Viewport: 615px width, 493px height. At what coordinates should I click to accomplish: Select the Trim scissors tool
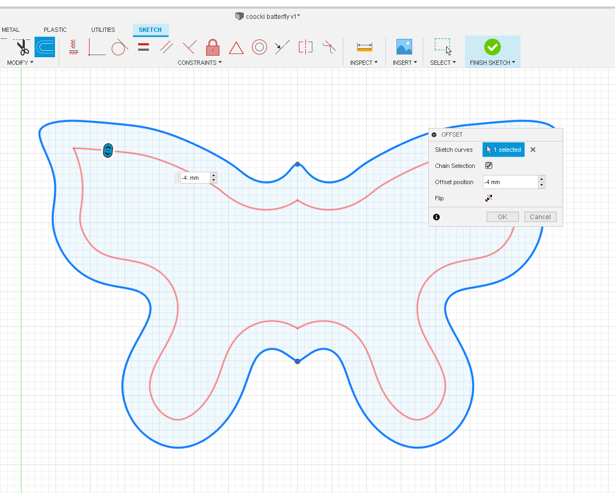click(x=22, y=48)
